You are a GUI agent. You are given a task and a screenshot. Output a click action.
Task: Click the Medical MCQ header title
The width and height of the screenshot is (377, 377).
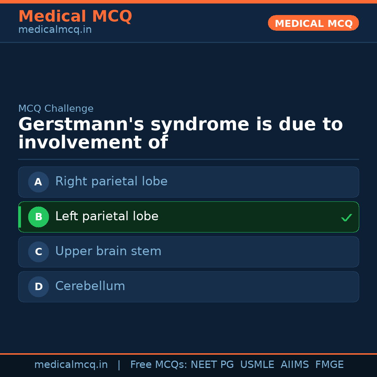coord(75,16)
